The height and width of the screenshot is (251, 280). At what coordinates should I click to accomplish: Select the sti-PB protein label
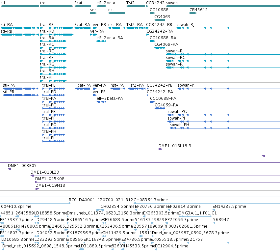[9, 92]
